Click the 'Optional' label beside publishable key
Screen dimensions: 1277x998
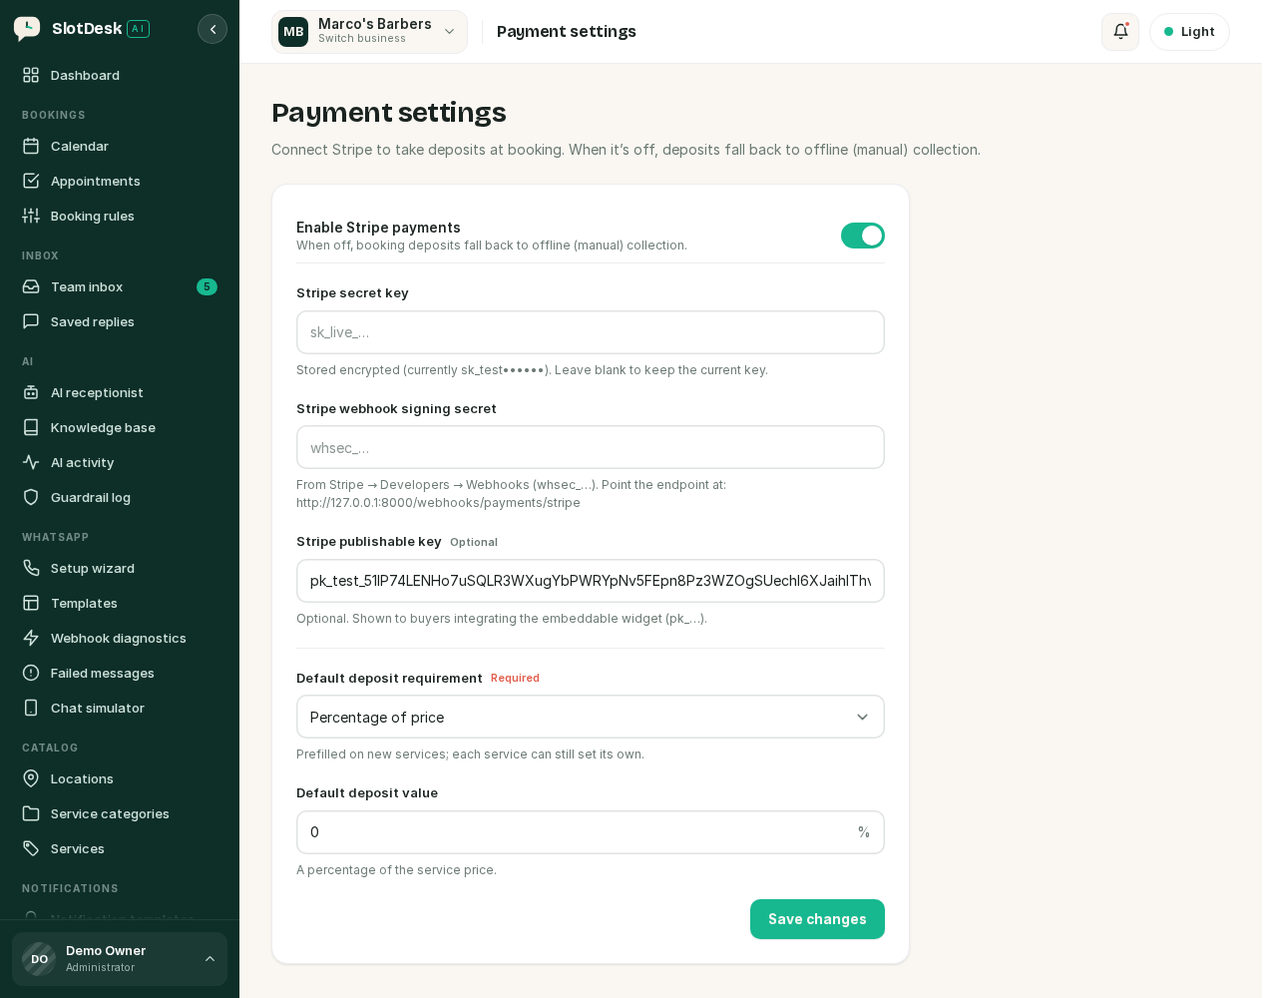click(474, 542)
